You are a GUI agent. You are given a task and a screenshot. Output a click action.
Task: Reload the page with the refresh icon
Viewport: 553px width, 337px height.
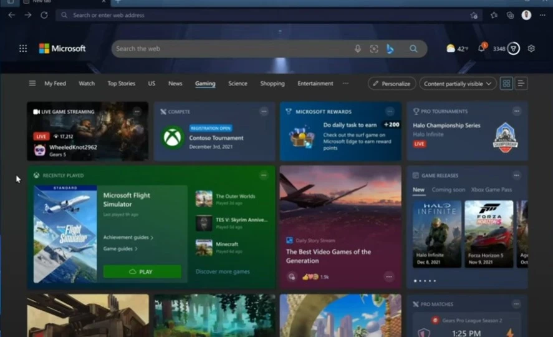pyautogui.click(x=44, y=15)
